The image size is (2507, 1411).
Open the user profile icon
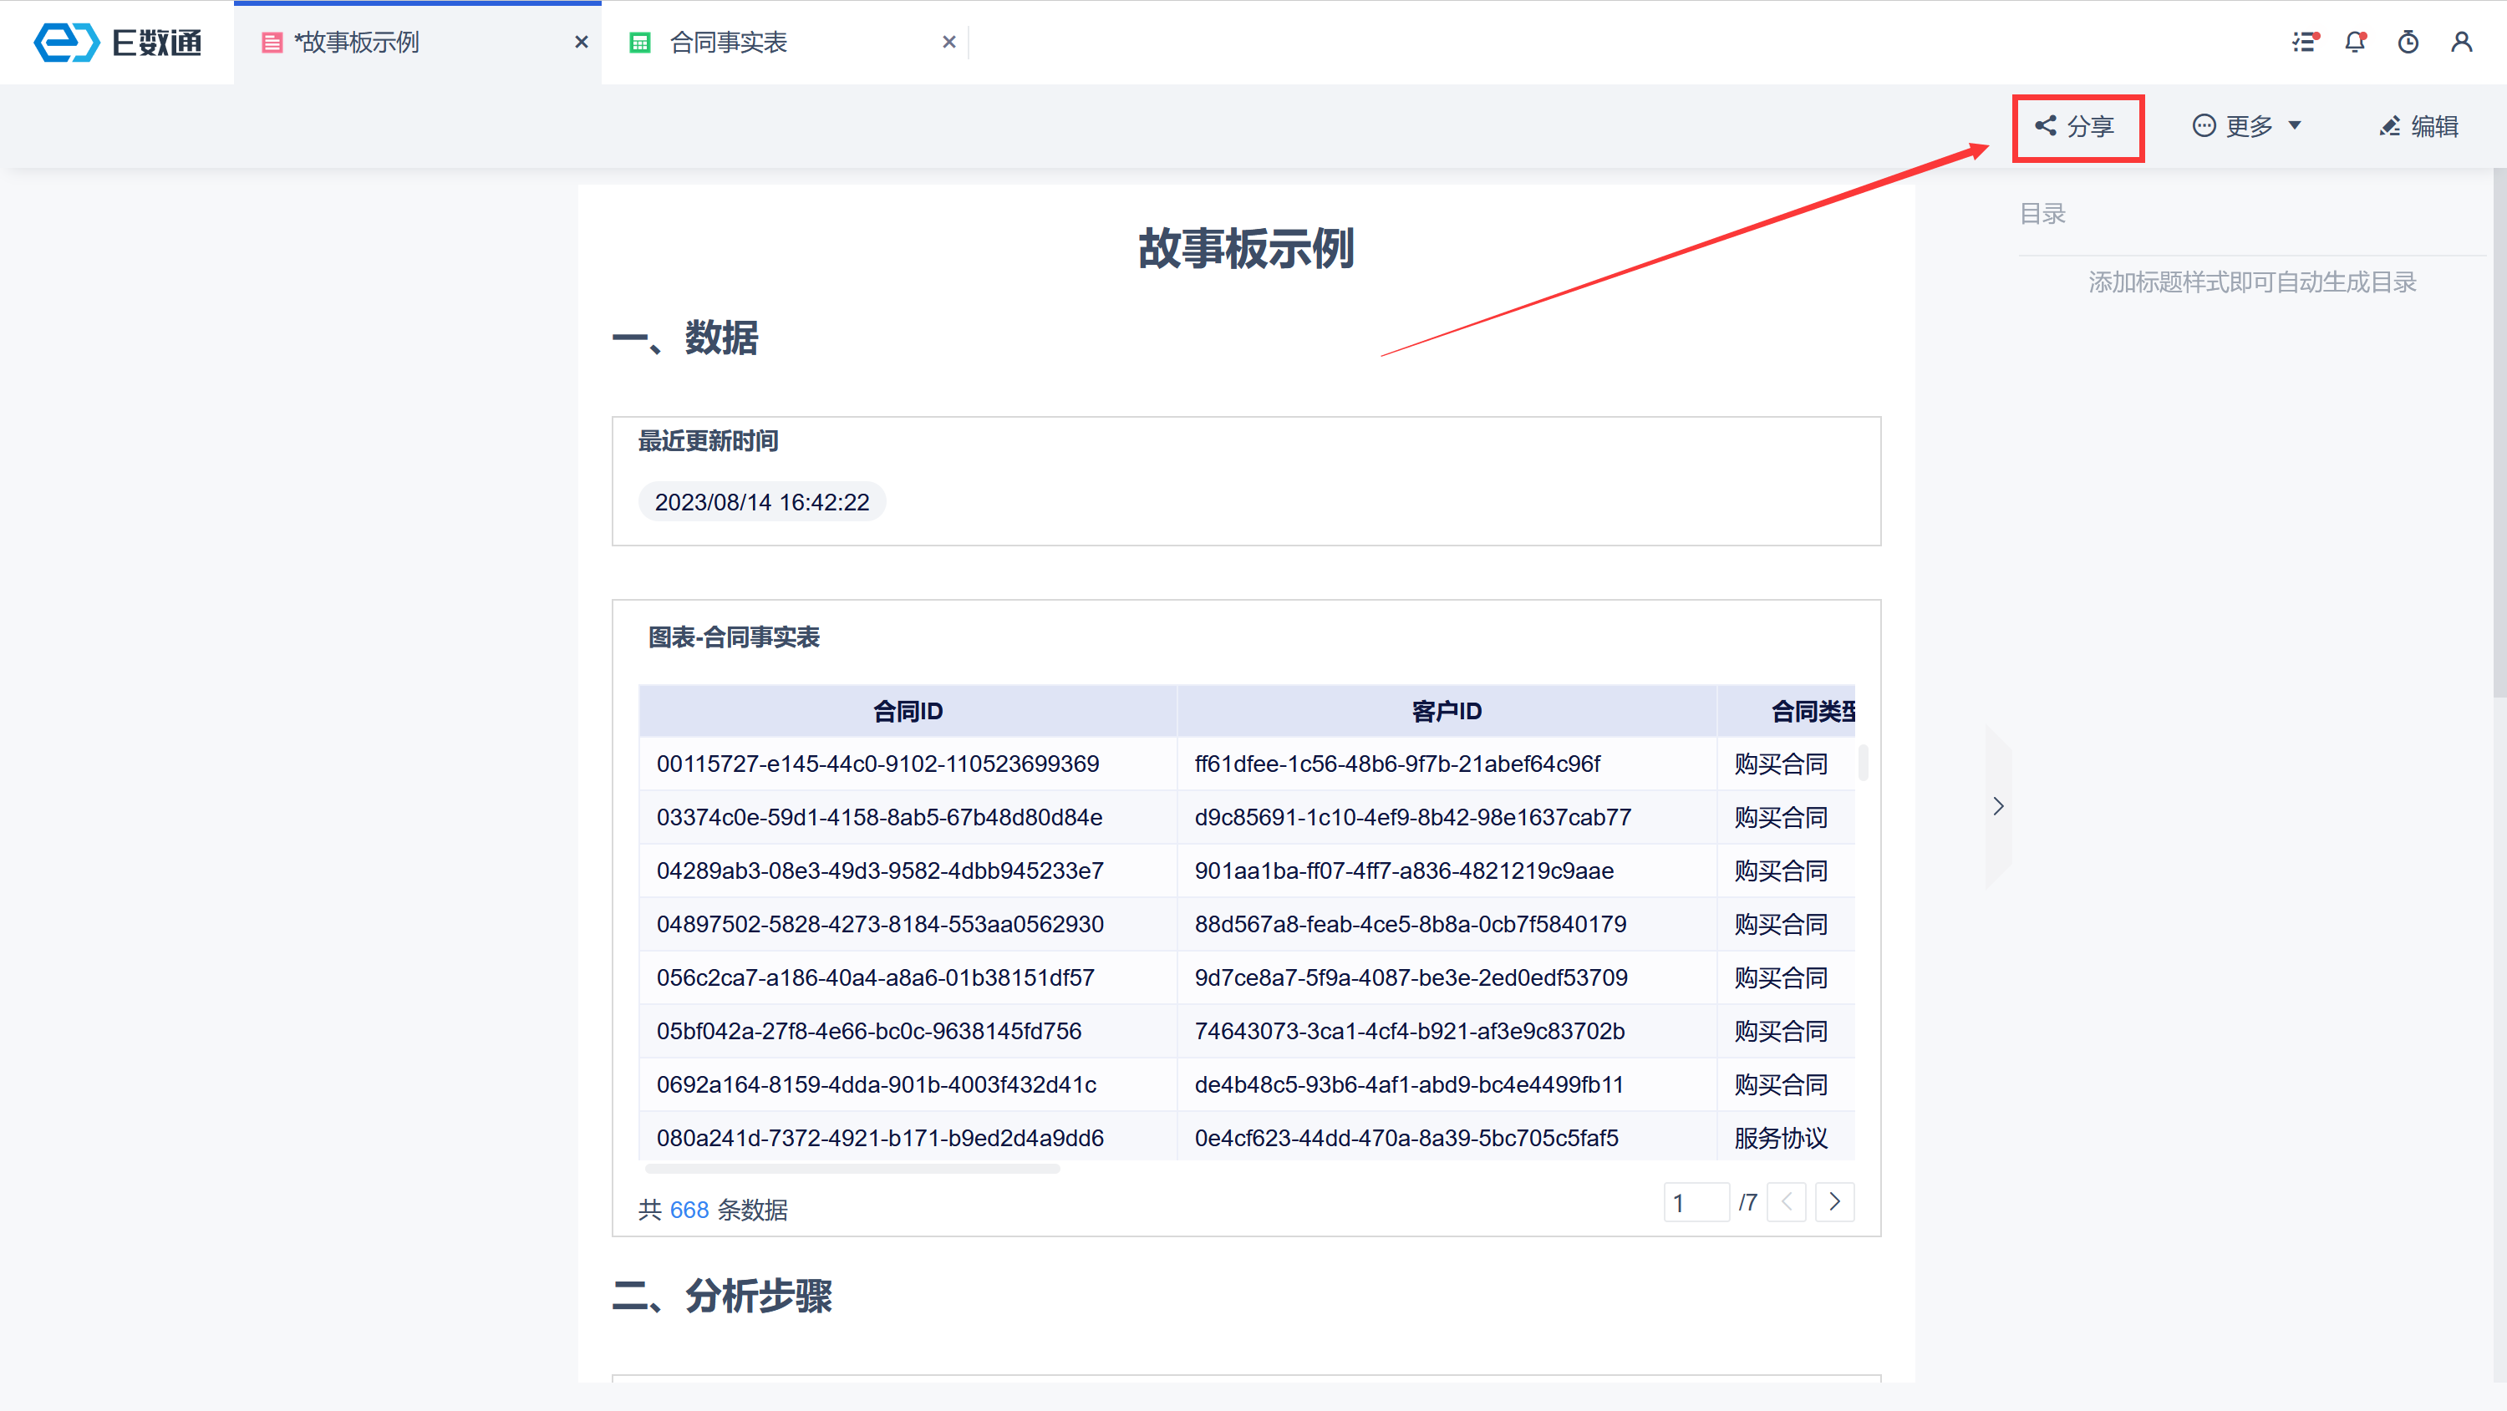click(2461, 42)
